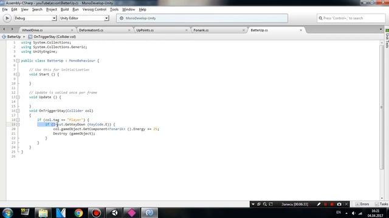Screen dimensions: 389x218
Task: Navigate to previous tab with left arrow
Action: (4, 29)
